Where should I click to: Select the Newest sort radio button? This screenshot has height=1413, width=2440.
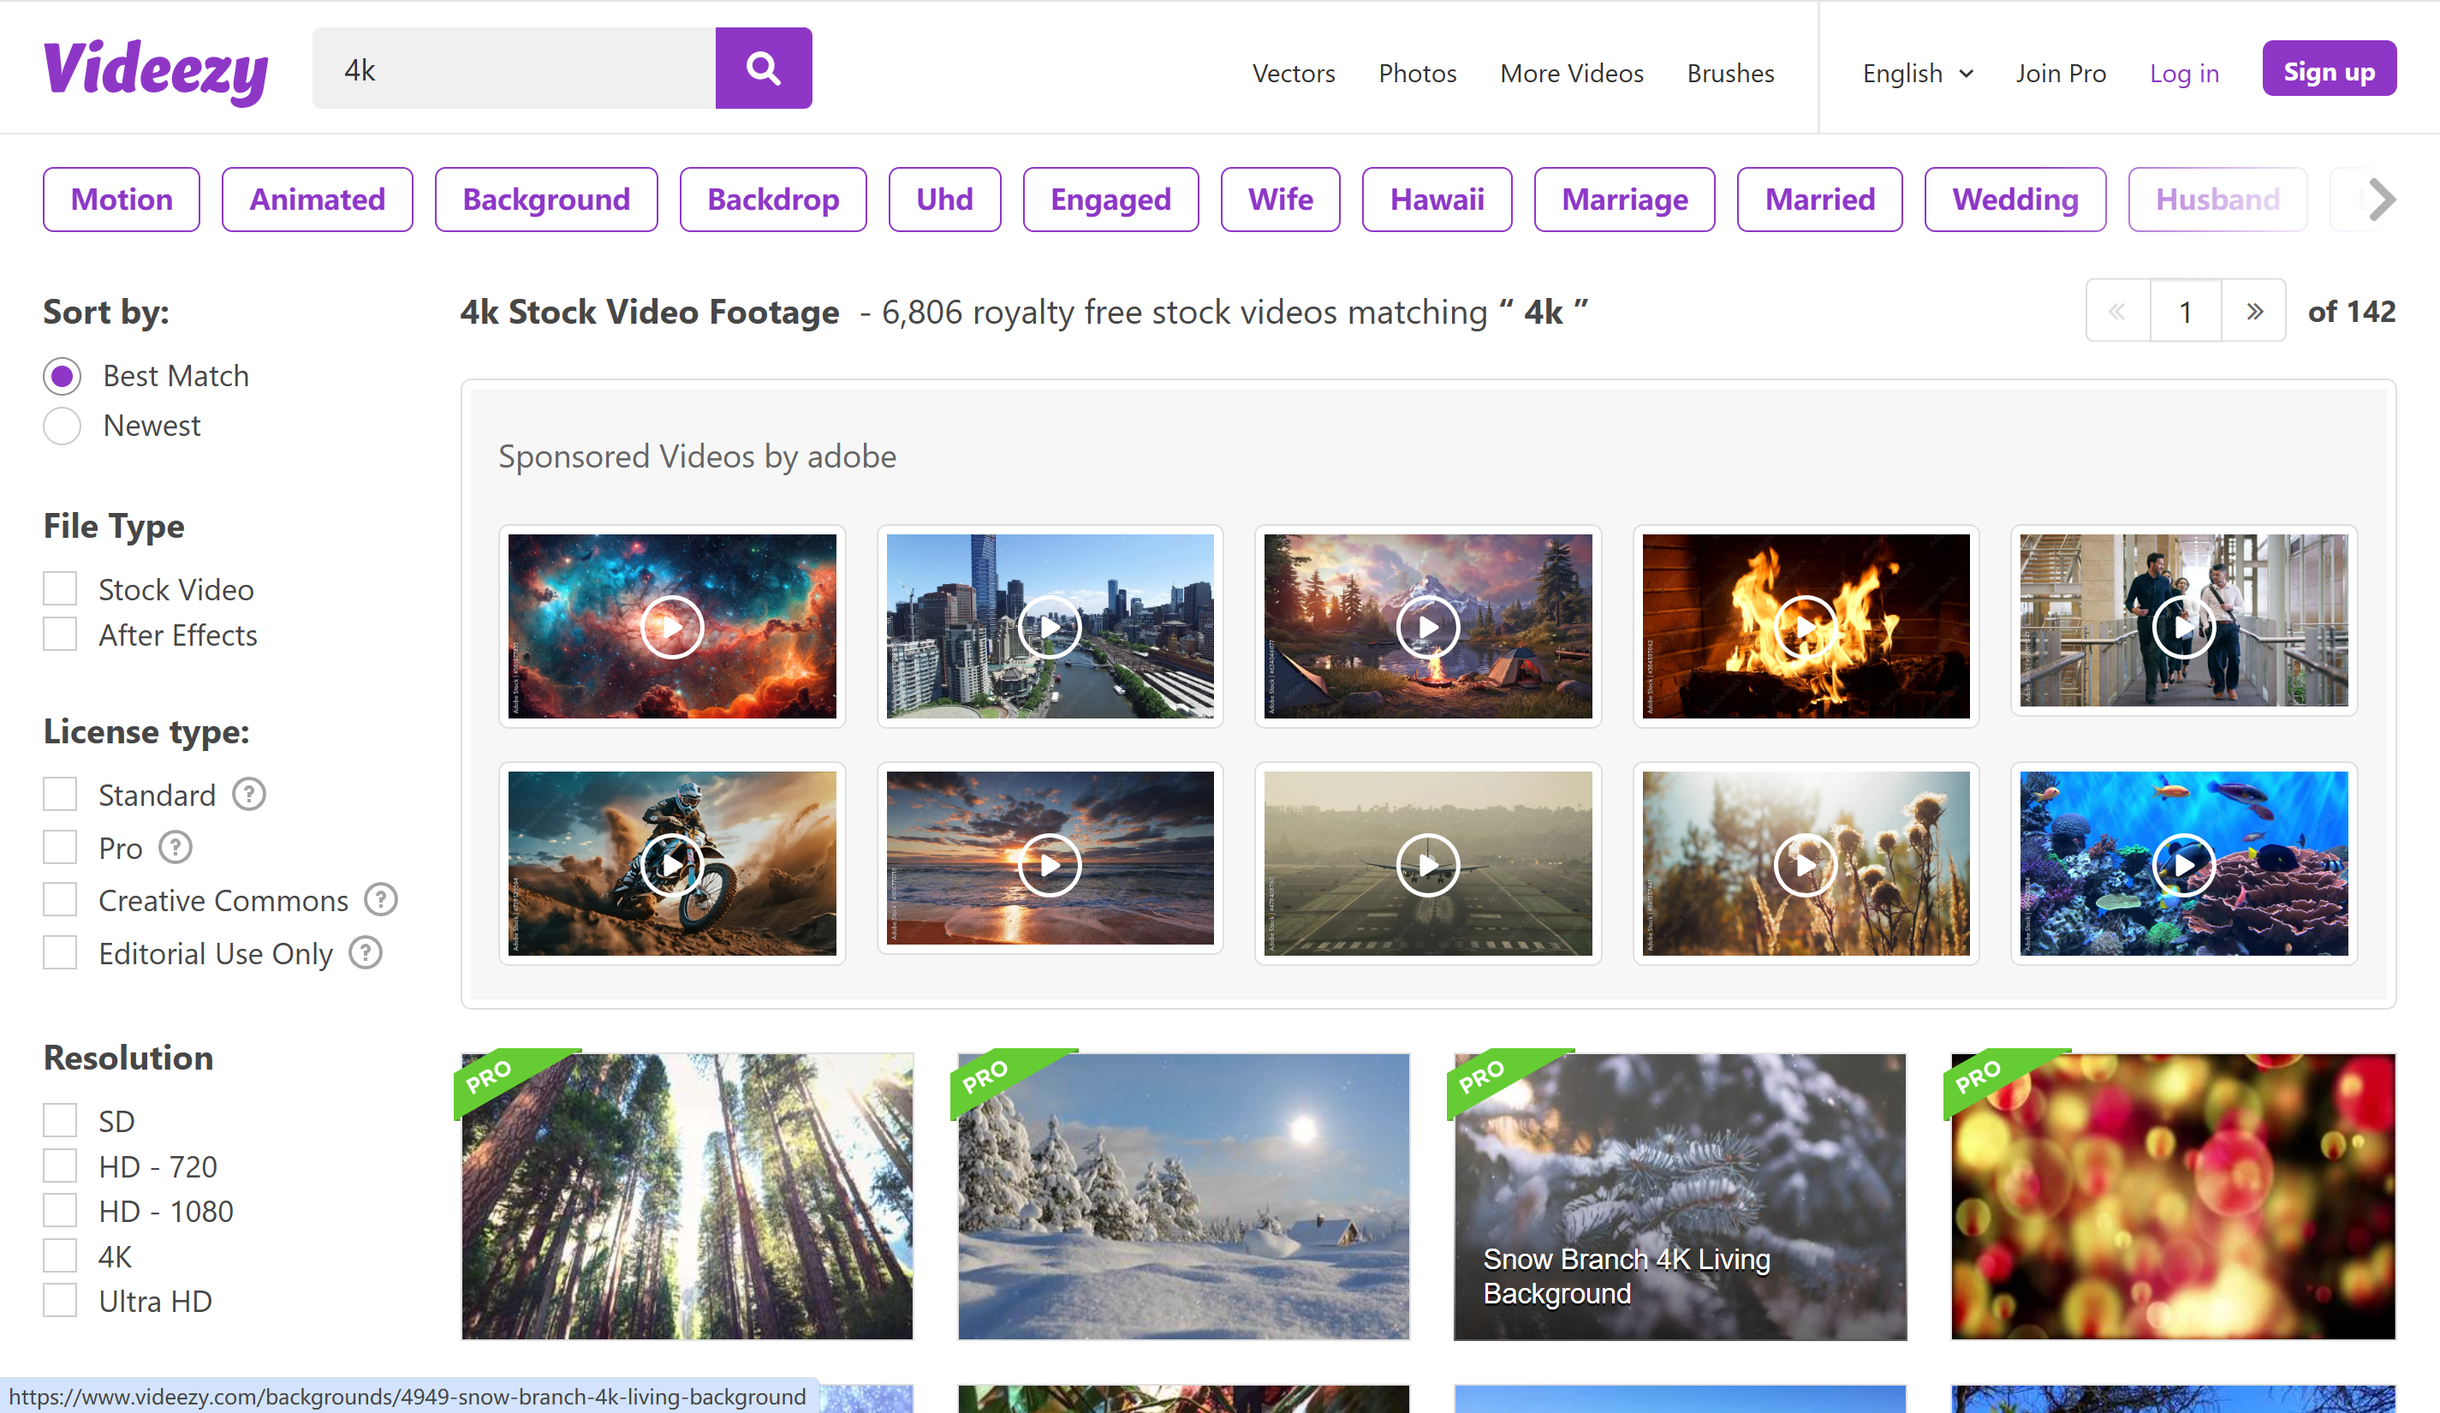62,426
